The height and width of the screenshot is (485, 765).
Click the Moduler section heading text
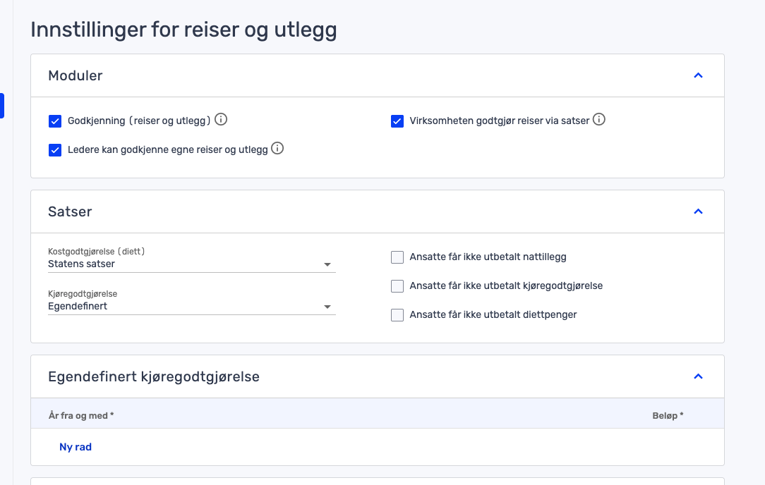[x=76, y=75]
